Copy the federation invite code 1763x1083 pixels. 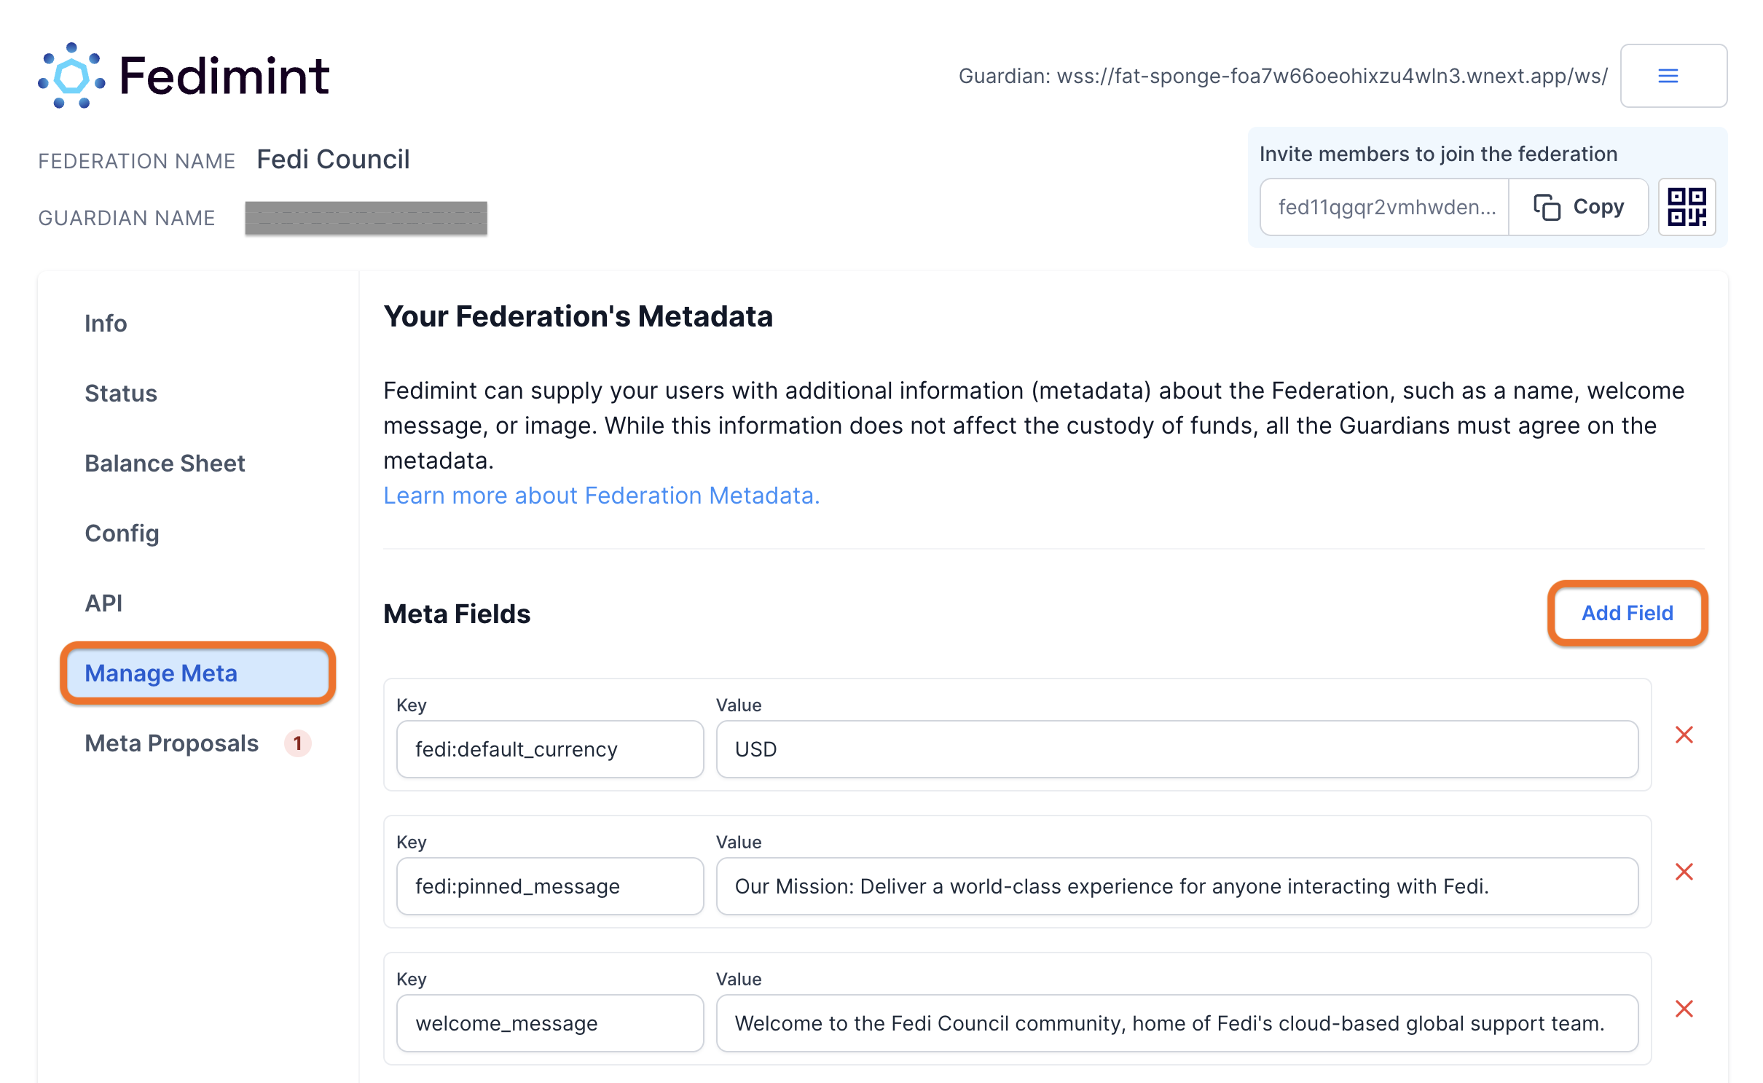tap(1578, 207)
